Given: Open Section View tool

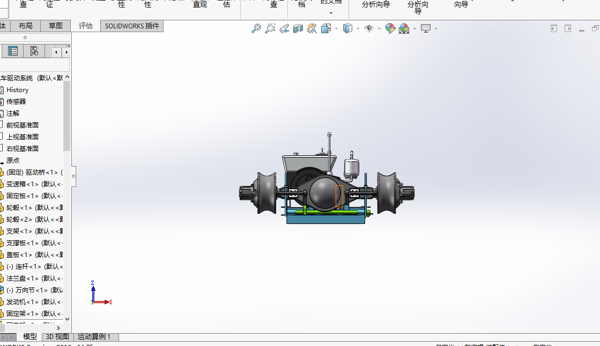Looking at the screenshot, I should click(298, 28).
